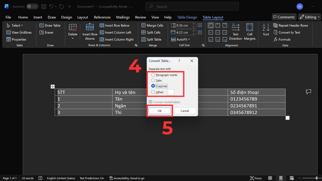Screen dimensions: 322x181
Task: Select the Tabs radio option
Action: (153, 80)
